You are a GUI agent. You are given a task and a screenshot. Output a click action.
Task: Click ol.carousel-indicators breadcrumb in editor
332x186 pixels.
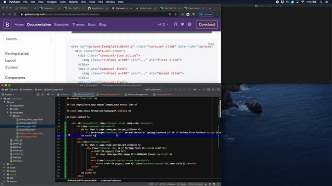click(x=110, y=180)
